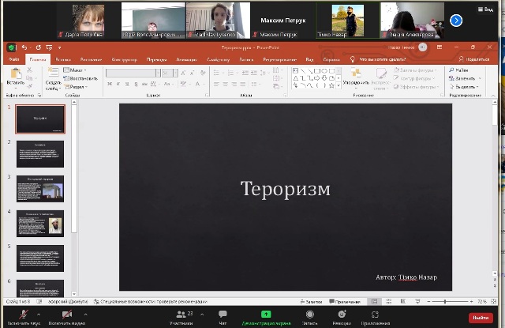Open the File tab in ribbon

pyautogui.click(x=13, y=59)
